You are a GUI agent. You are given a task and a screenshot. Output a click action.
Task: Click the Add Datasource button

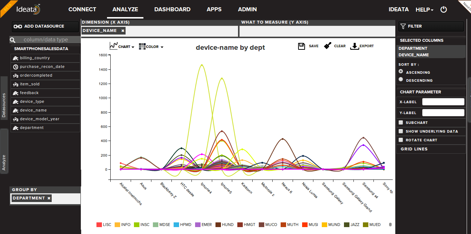[x=45, y=27]
